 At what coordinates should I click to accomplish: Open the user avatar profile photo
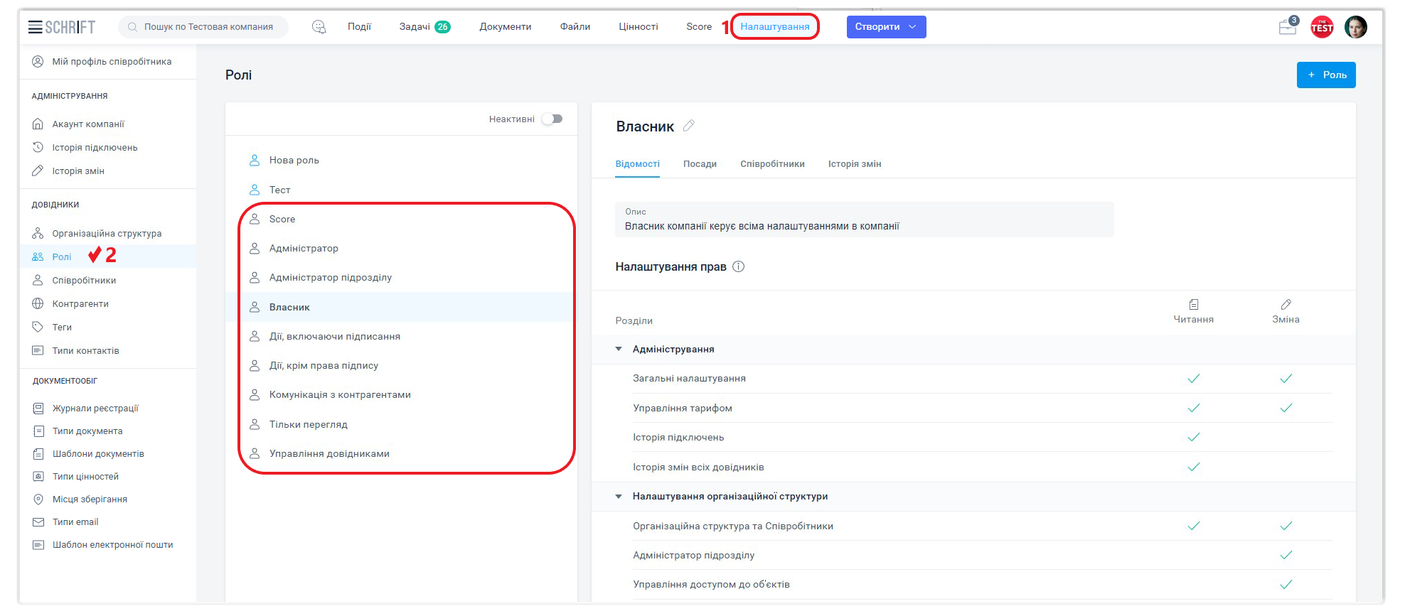(1355, 27)
